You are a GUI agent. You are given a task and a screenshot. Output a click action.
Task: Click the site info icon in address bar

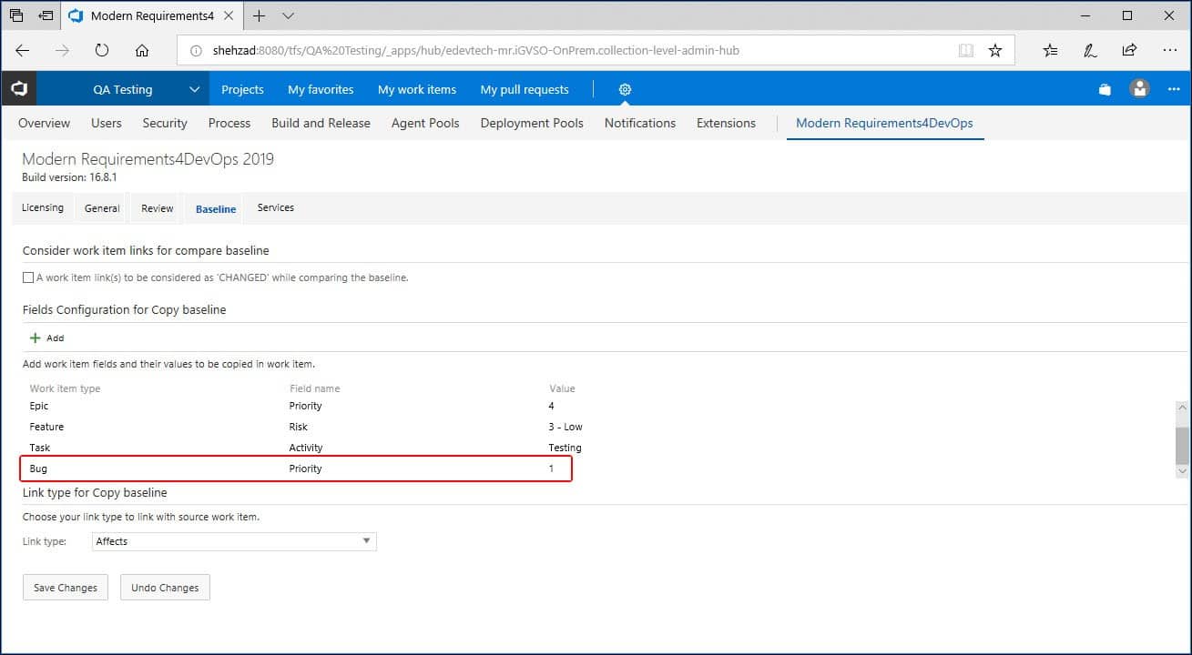click(x=195, y=51)
